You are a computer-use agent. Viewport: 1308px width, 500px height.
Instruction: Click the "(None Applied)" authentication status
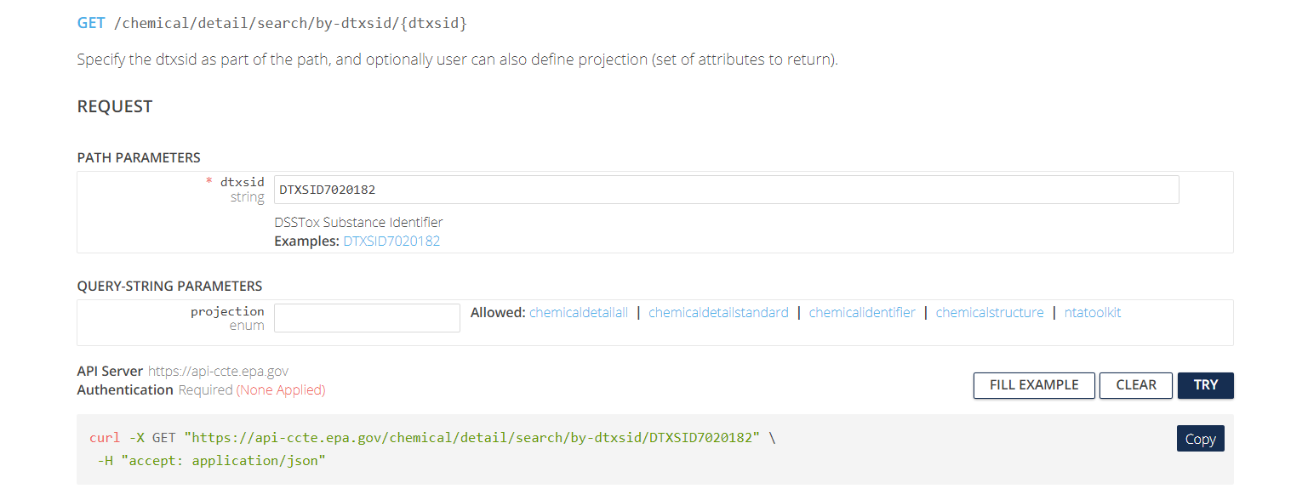point(281,390)
